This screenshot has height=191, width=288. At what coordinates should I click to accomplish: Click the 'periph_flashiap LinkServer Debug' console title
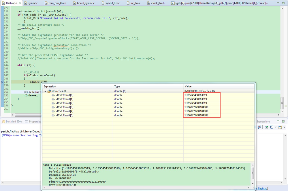tap(21, 132)
